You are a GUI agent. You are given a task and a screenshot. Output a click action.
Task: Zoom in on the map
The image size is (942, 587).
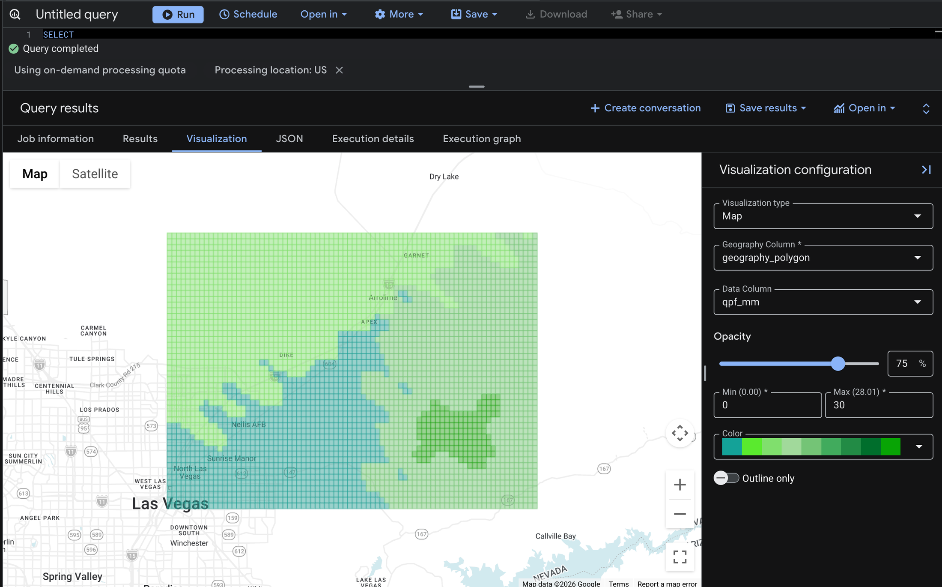(x=680, y=485)
